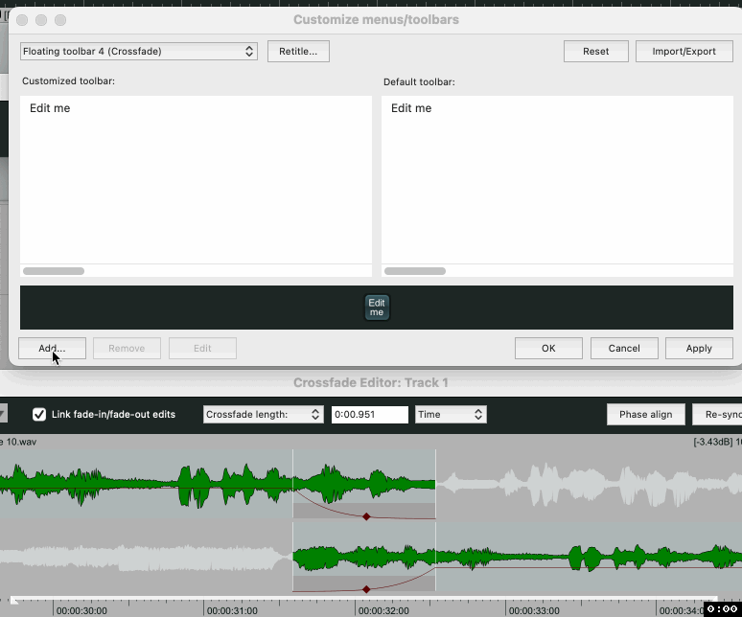Close the Customize menus/toolbars window
Screen dimensions: 742x617
(22, 20)
